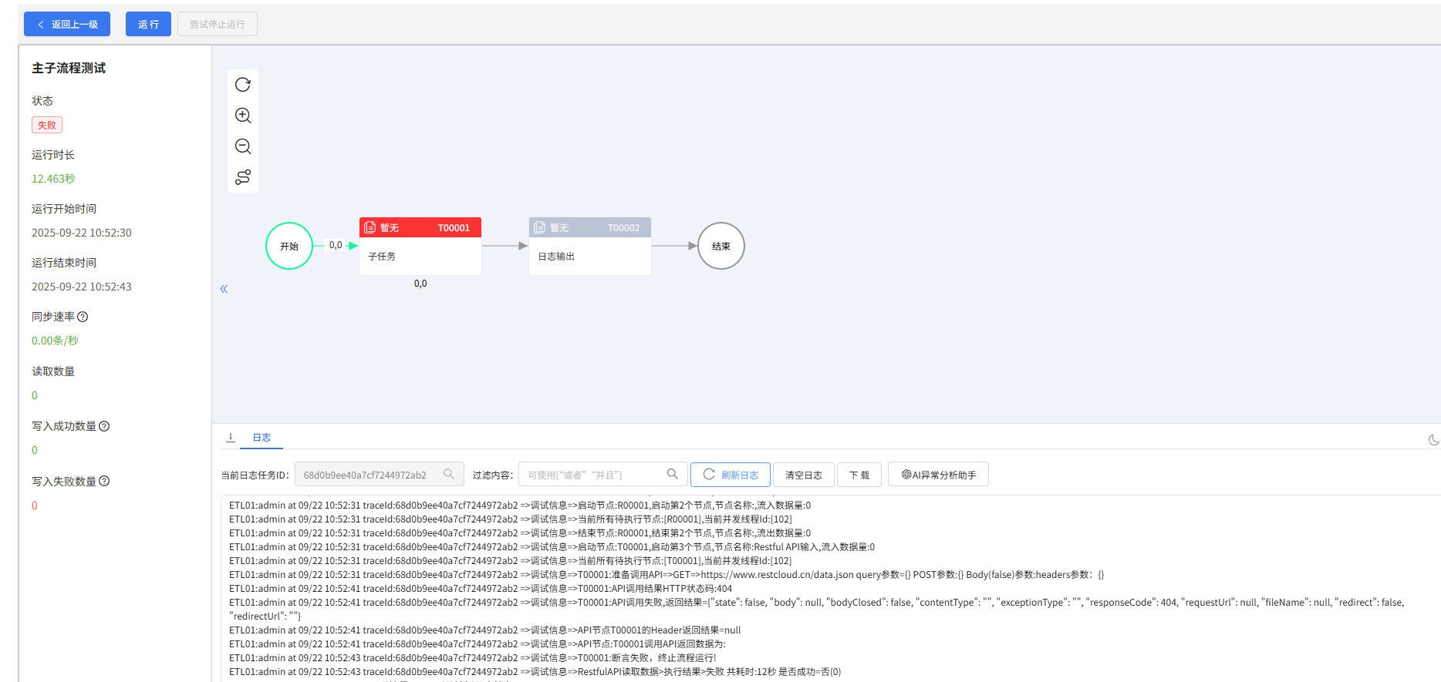Click end time 2025-09-22 10:52:43

pos(82,287)
